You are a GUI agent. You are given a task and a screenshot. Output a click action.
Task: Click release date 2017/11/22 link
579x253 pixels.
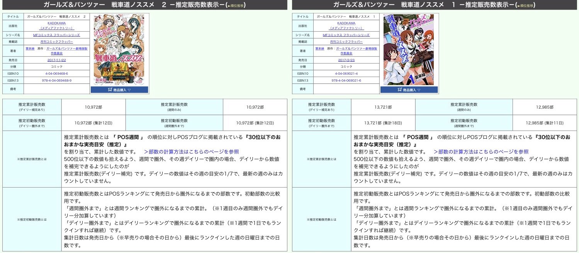click(x=57, y=60)
